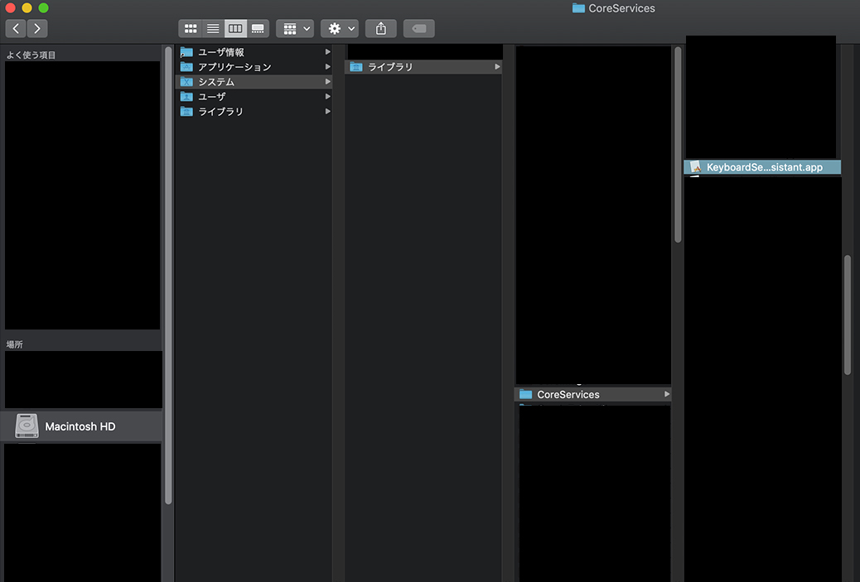Click the Macintosh HD drive icon

pyautogui.click(x=27, y=426)
